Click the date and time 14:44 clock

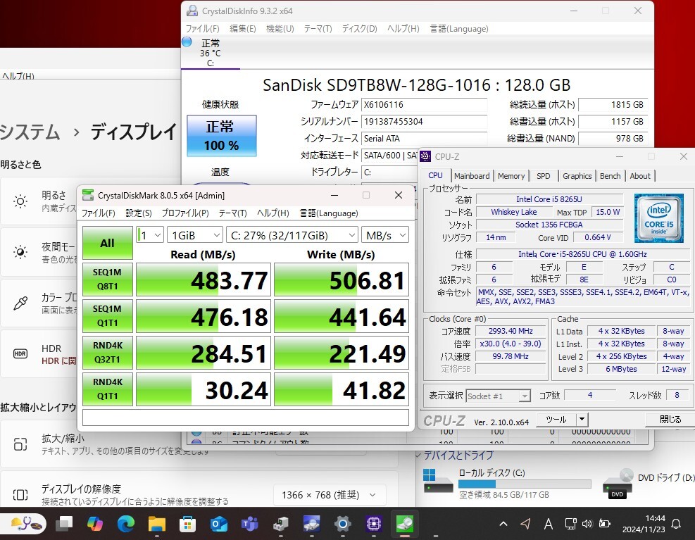tap(644, 524)
